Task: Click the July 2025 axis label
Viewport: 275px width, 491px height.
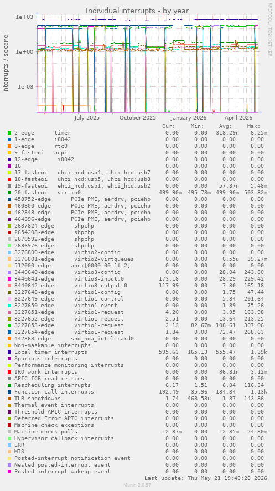Action: coord(87,118)
